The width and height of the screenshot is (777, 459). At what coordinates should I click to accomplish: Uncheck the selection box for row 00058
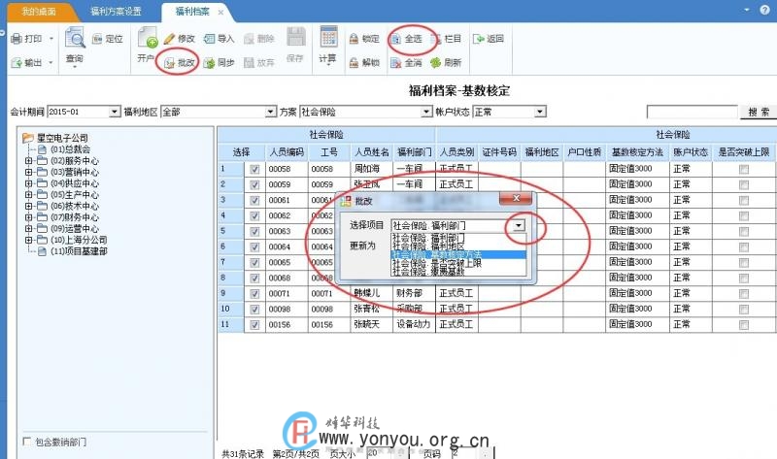click(254, 170)
